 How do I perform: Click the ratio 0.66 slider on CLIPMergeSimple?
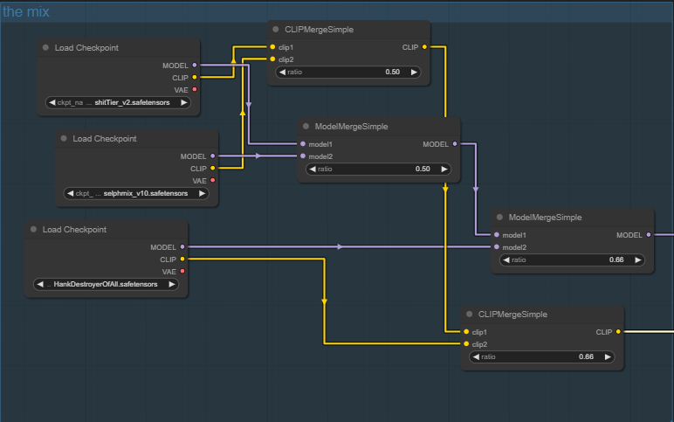tap(541, 356)
